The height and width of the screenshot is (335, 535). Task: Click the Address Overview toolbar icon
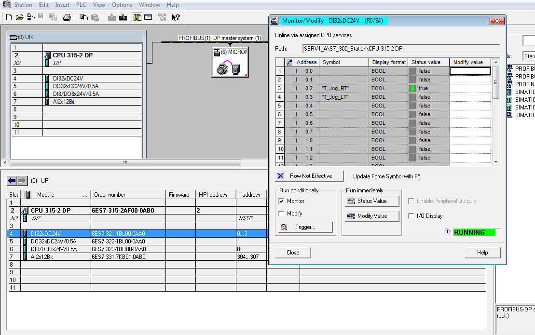tap(148, 17)
